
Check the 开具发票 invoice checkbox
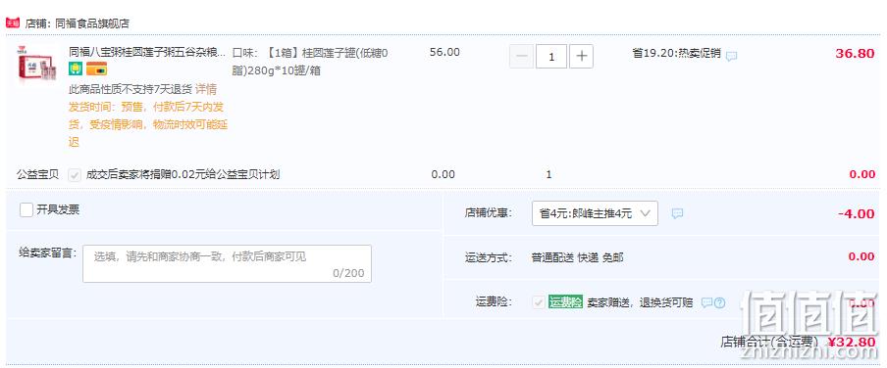[26, 210]
